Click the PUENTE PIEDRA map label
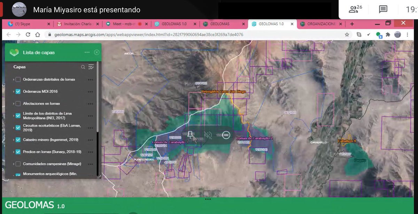 (x=144, y=160)
